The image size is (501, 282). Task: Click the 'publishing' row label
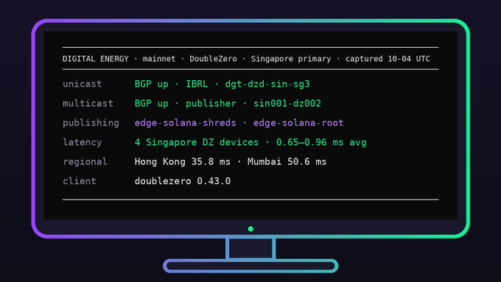(x=91, y=123)
